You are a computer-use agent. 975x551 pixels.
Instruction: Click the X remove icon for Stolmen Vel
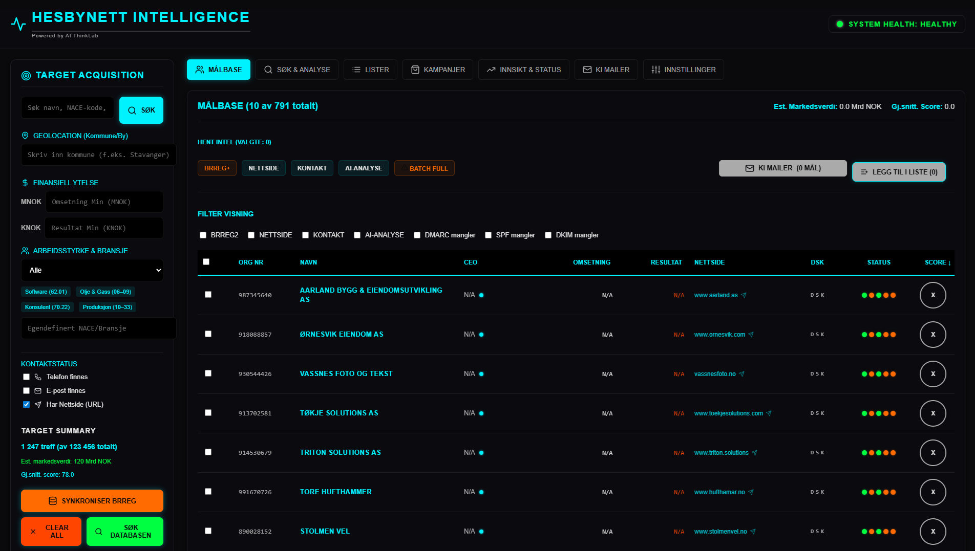pyautogui.click(x=932, y=532)
